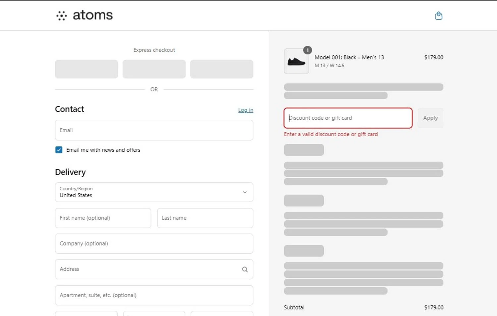Viewport: 497px width, 316px height.
Task: Open the shopping bag icon in the header
Action: [x=438, y=16]
